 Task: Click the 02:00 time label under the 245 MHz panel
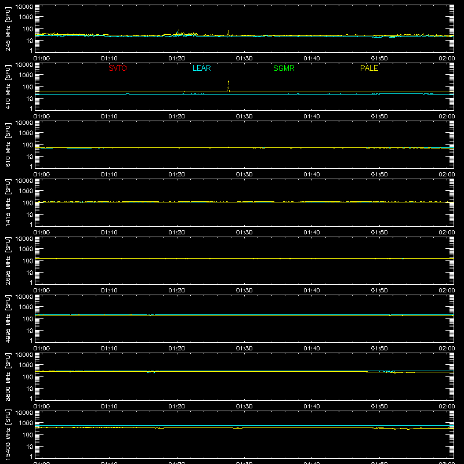pos(447,59)
